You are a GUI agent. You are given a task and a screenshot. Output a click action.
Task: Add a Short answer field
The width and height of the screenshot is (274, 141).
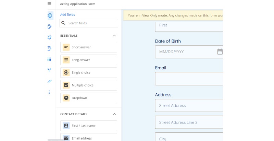coord(89,47)
